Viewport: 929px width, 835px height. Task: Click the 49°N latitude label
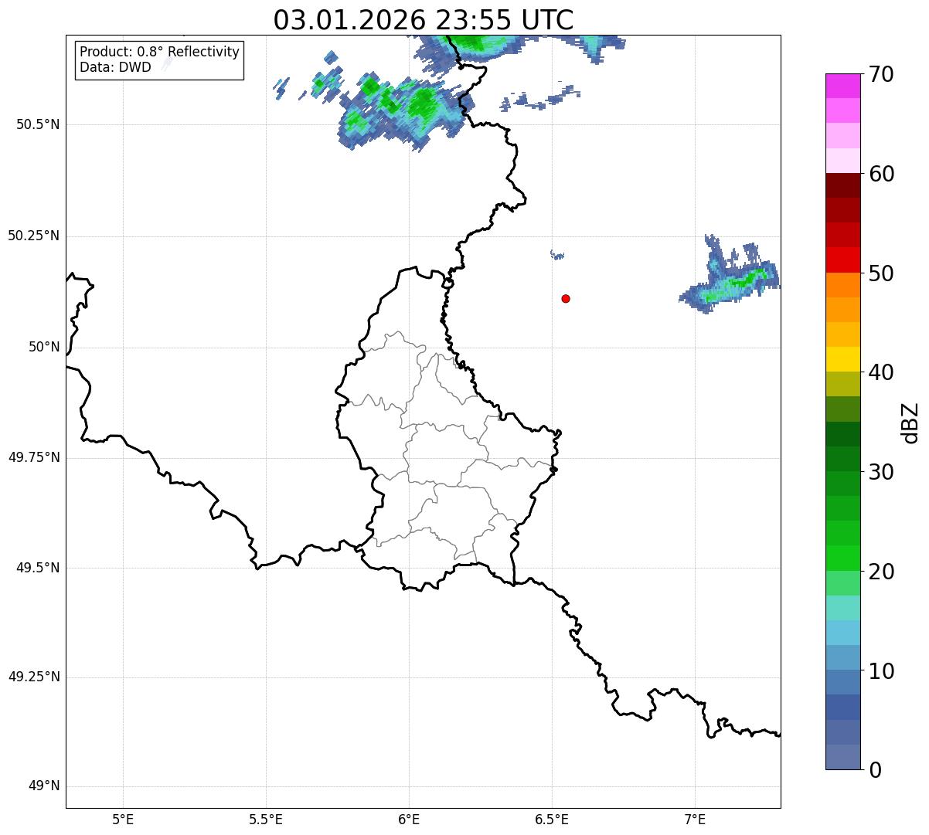click(x=45, y=786)
